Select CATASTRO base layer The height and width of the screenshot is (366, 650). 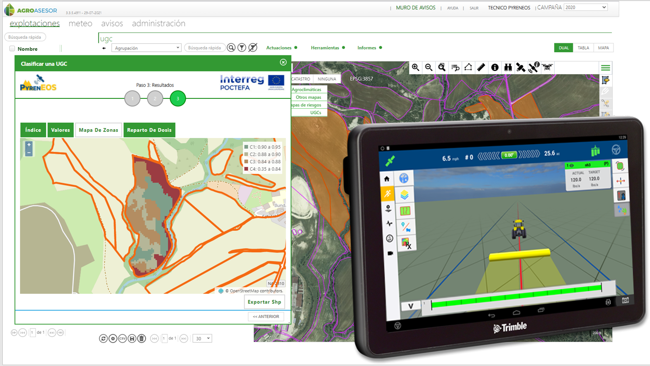[301, 79]
